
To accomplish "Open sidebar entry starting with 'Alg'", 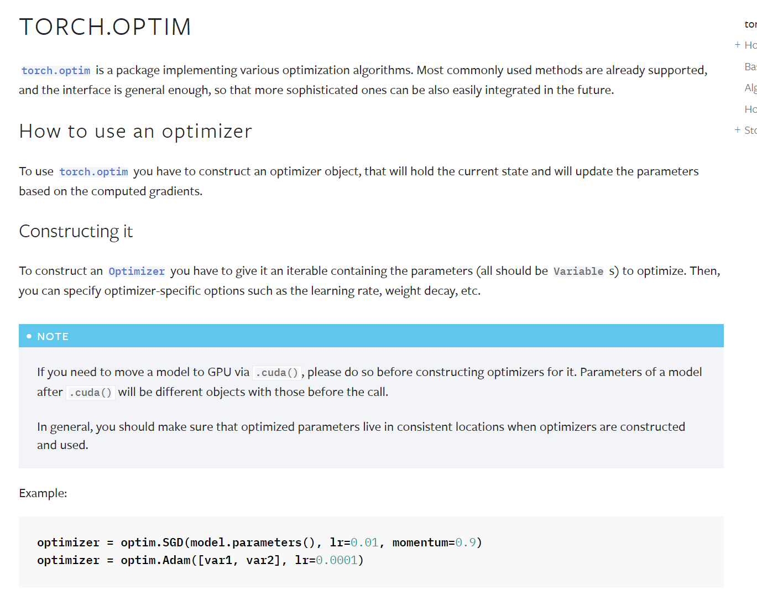I will coord(750,87).
